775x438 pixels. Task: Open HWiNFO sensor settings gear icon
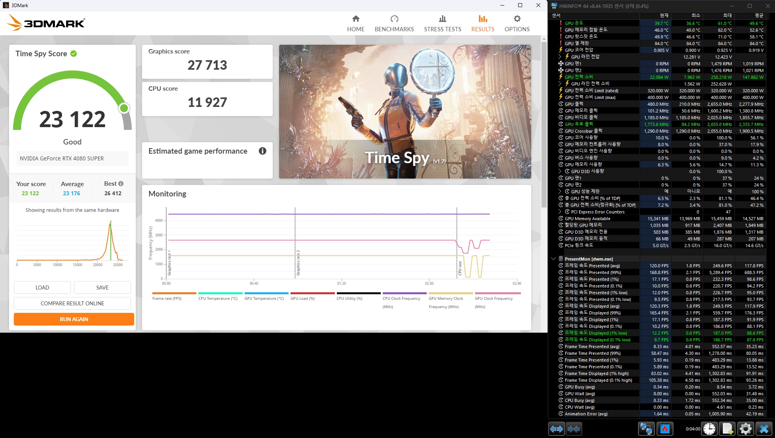click(745, 429)
